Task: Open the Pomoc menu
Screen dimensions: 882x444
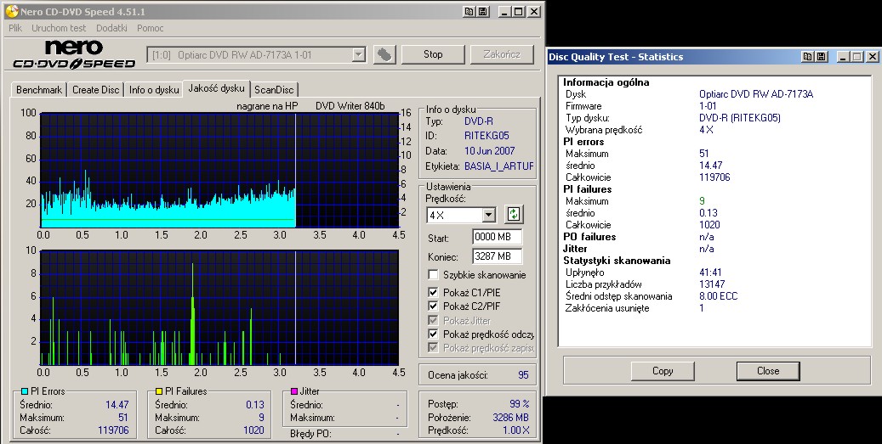Action: click(x=151, y=27)
